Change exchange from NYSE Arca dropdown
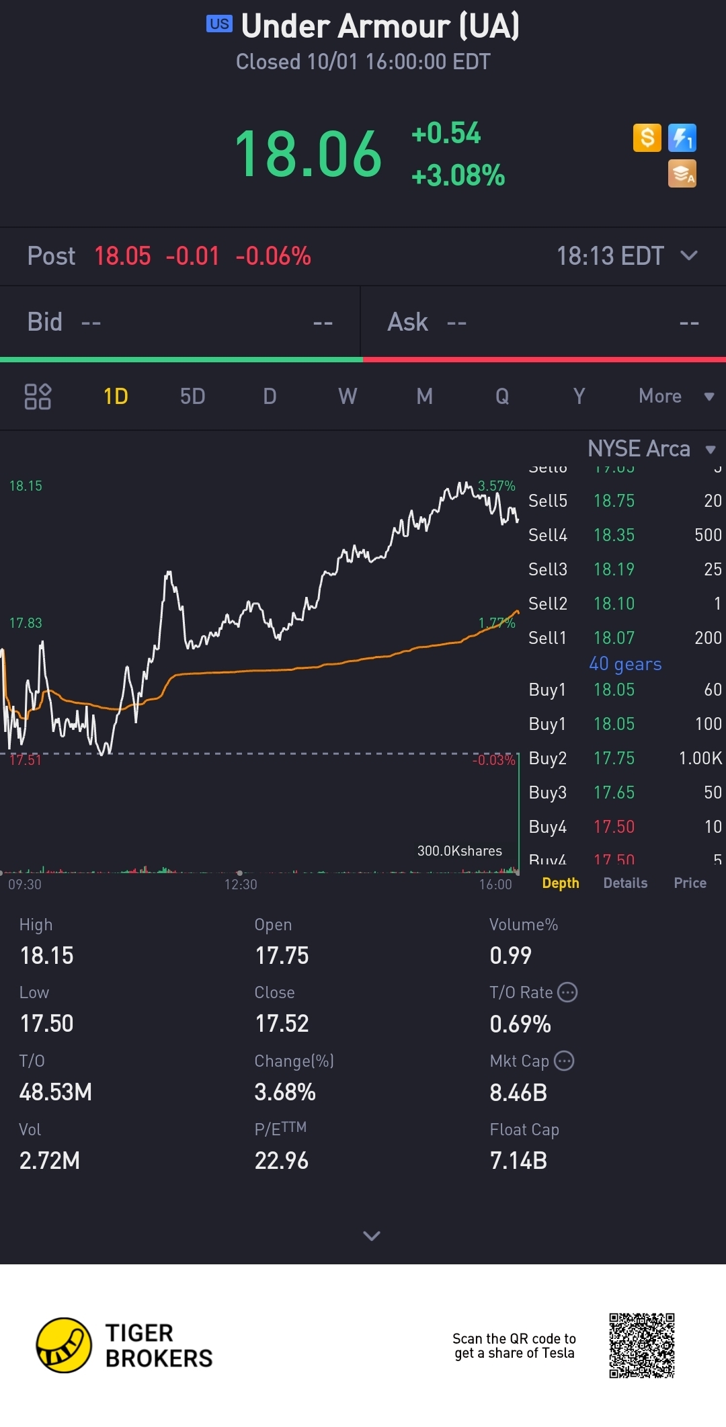 click(x=652, y=448)
